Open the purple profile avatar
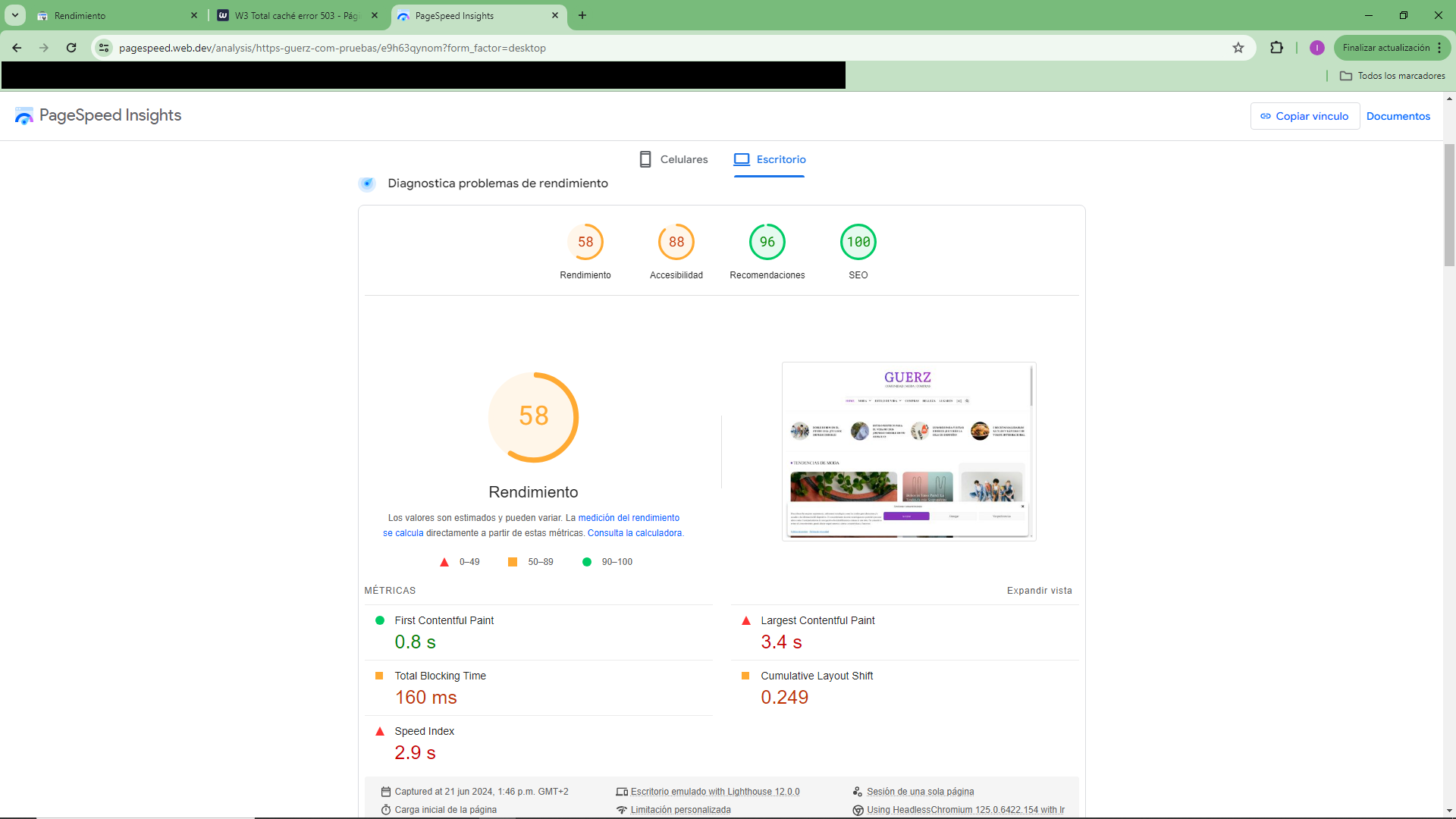The width and height of the screenshot is (1456, 819). 1317,48
